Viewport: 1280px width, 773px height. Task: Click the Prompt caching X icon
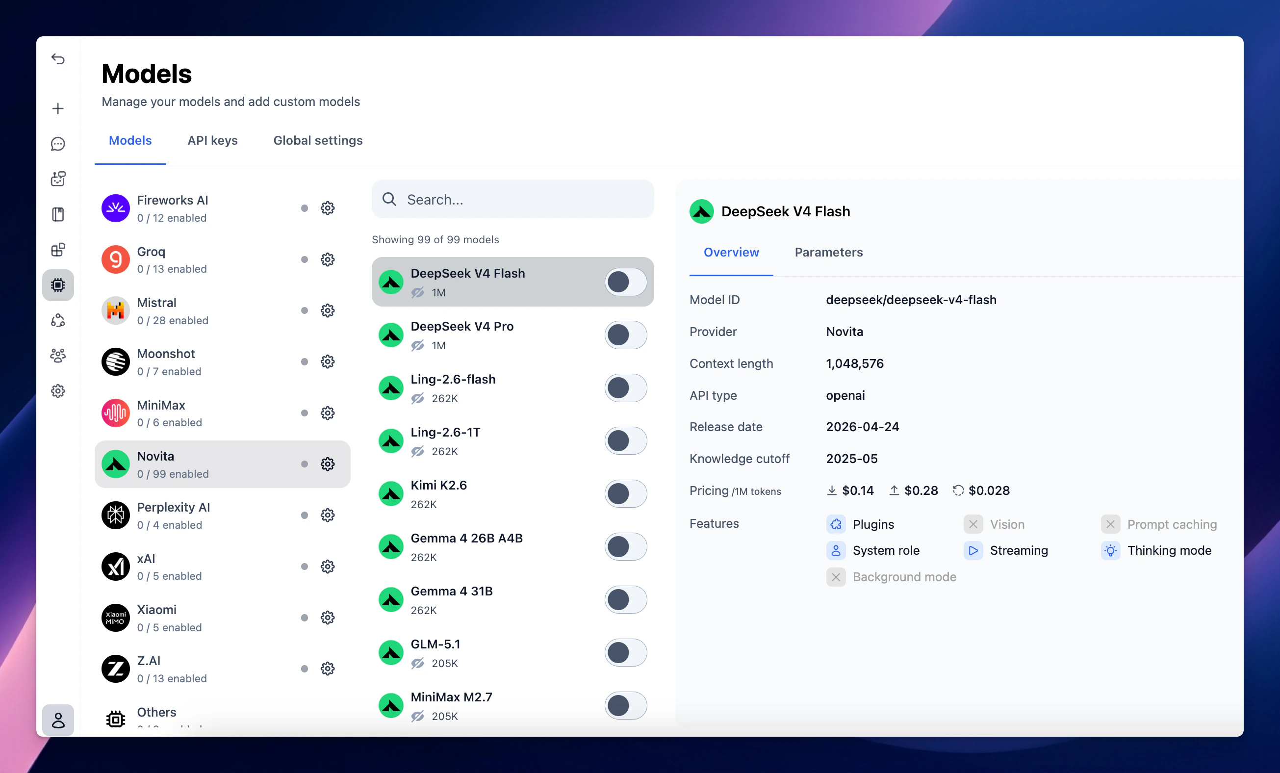pos(1110,524)
